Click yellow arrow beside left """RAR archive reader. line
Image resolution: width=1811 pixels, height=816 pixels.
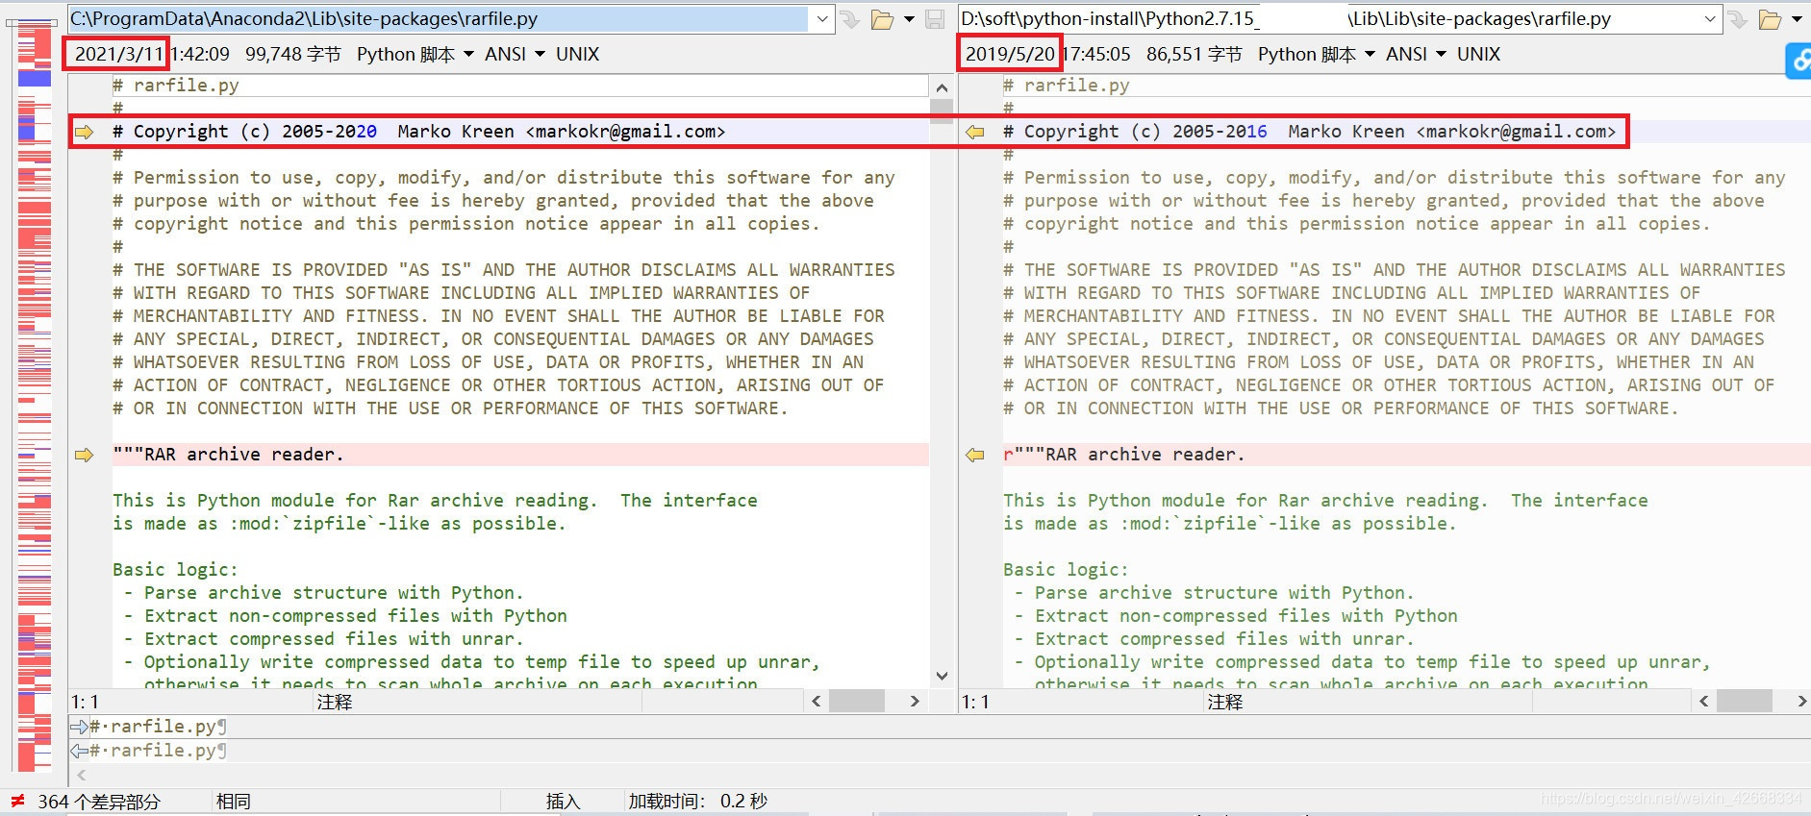click(x=85, y=455)
